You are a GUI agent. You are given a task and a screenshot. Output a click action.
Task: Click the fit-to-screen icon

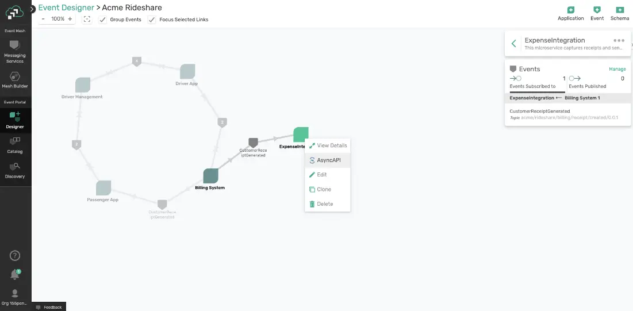(x=87, y=20)
